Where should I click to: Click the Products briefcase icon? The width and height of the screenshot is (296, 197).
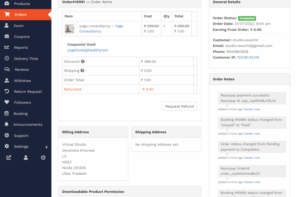tap(7, 3)
